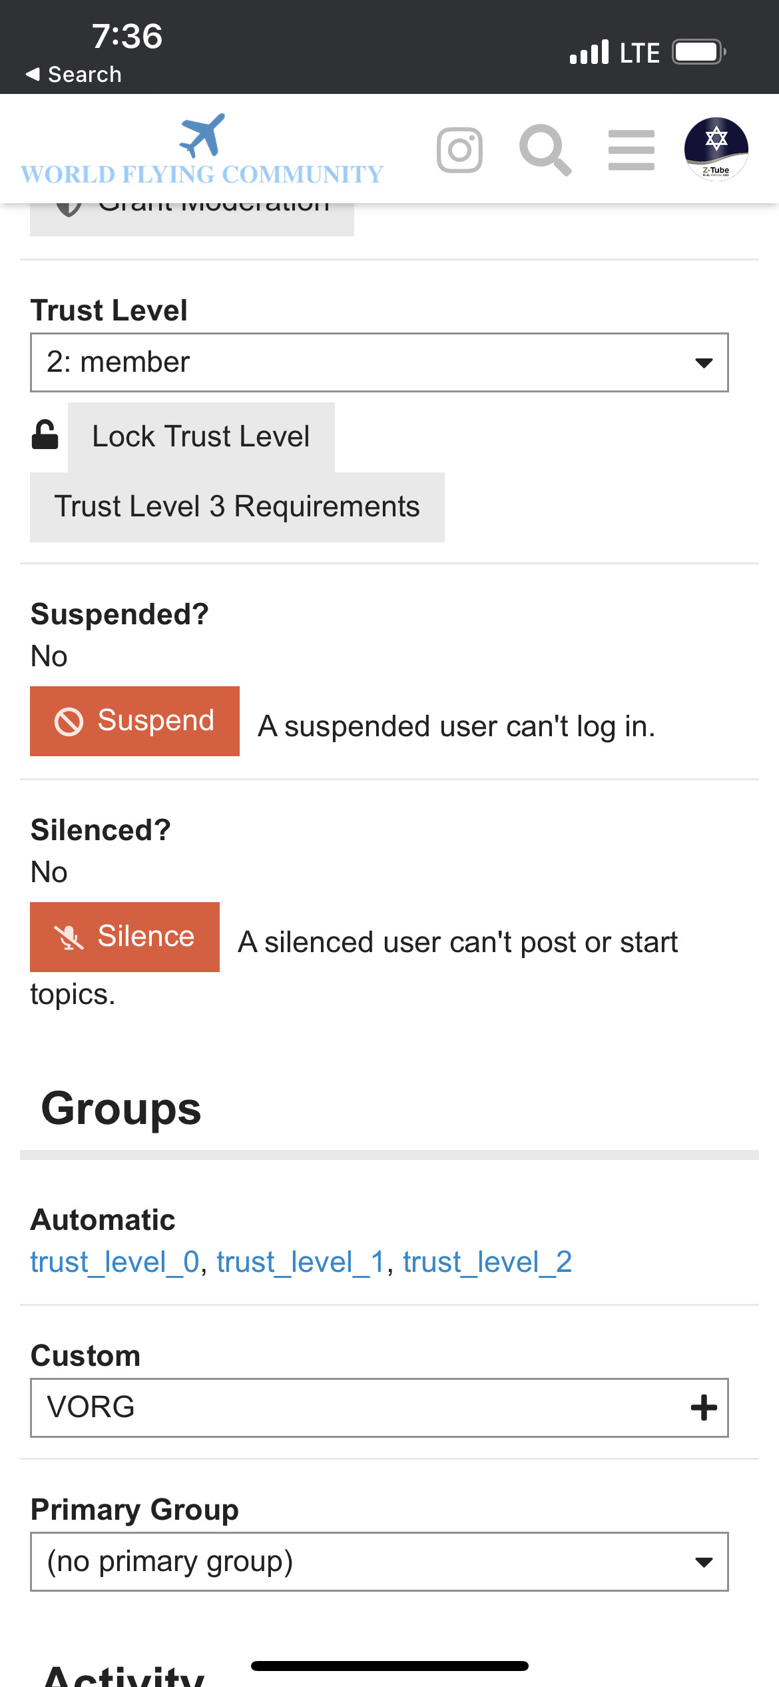Screen dimensions: 779x1687
Task: Toggle Lock Trust Level button
Action: click(201, 437)
